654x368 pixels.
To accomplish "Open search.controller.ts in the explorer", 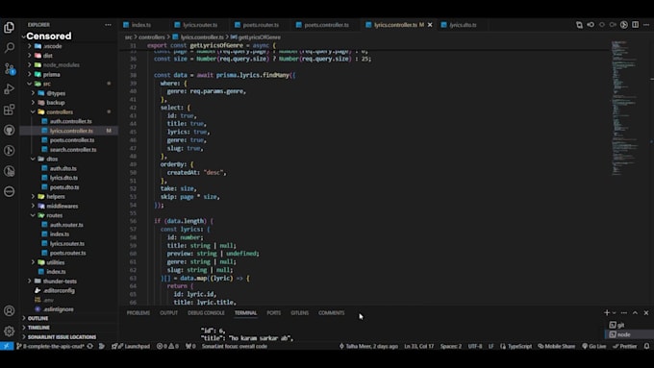I will pos(73,150).
